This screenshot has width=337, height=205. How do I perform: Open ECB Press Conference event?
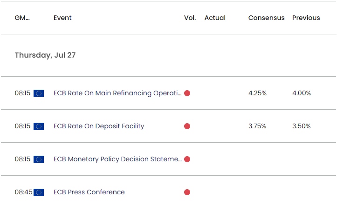[89, 192]
